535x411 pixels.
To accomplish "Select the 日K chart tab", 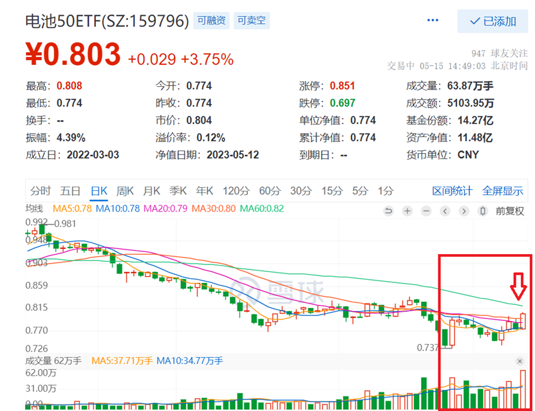I will [99, 191].
